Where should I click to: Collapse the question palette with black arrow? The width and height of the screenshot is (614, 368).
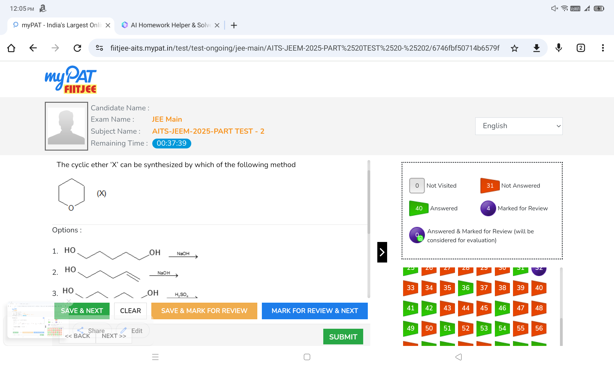click(382, 252)
